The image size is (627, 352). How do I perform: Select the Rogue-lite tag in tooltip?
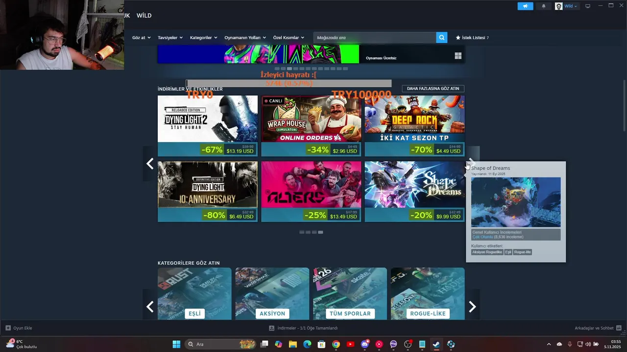(x=522, y=252)
